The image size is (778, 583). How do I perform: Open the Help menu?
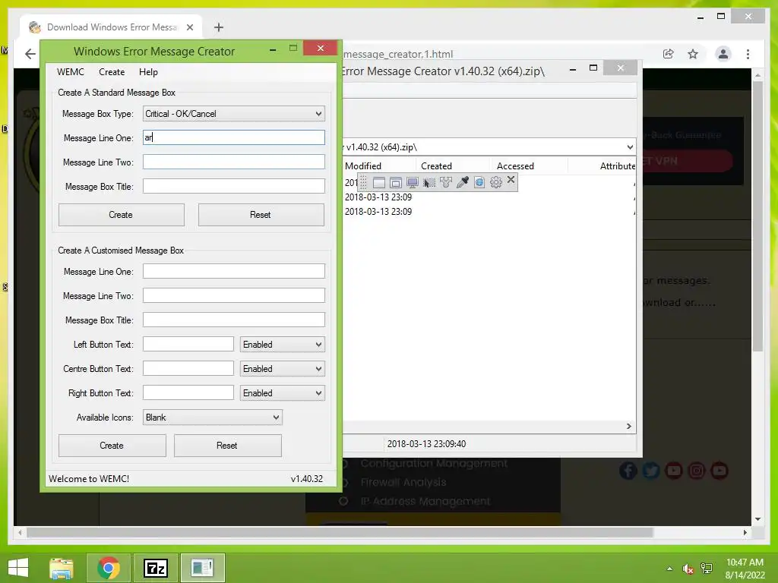pyautogui.click(x=148, y=72)
